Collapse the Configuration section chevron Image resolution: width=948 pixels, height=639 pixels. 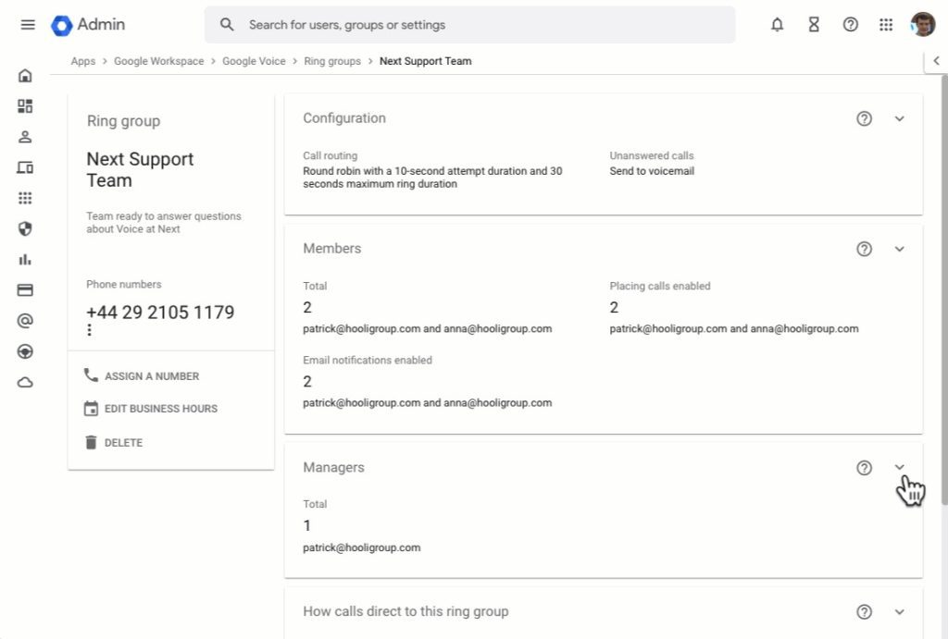(x=899, y=118)
